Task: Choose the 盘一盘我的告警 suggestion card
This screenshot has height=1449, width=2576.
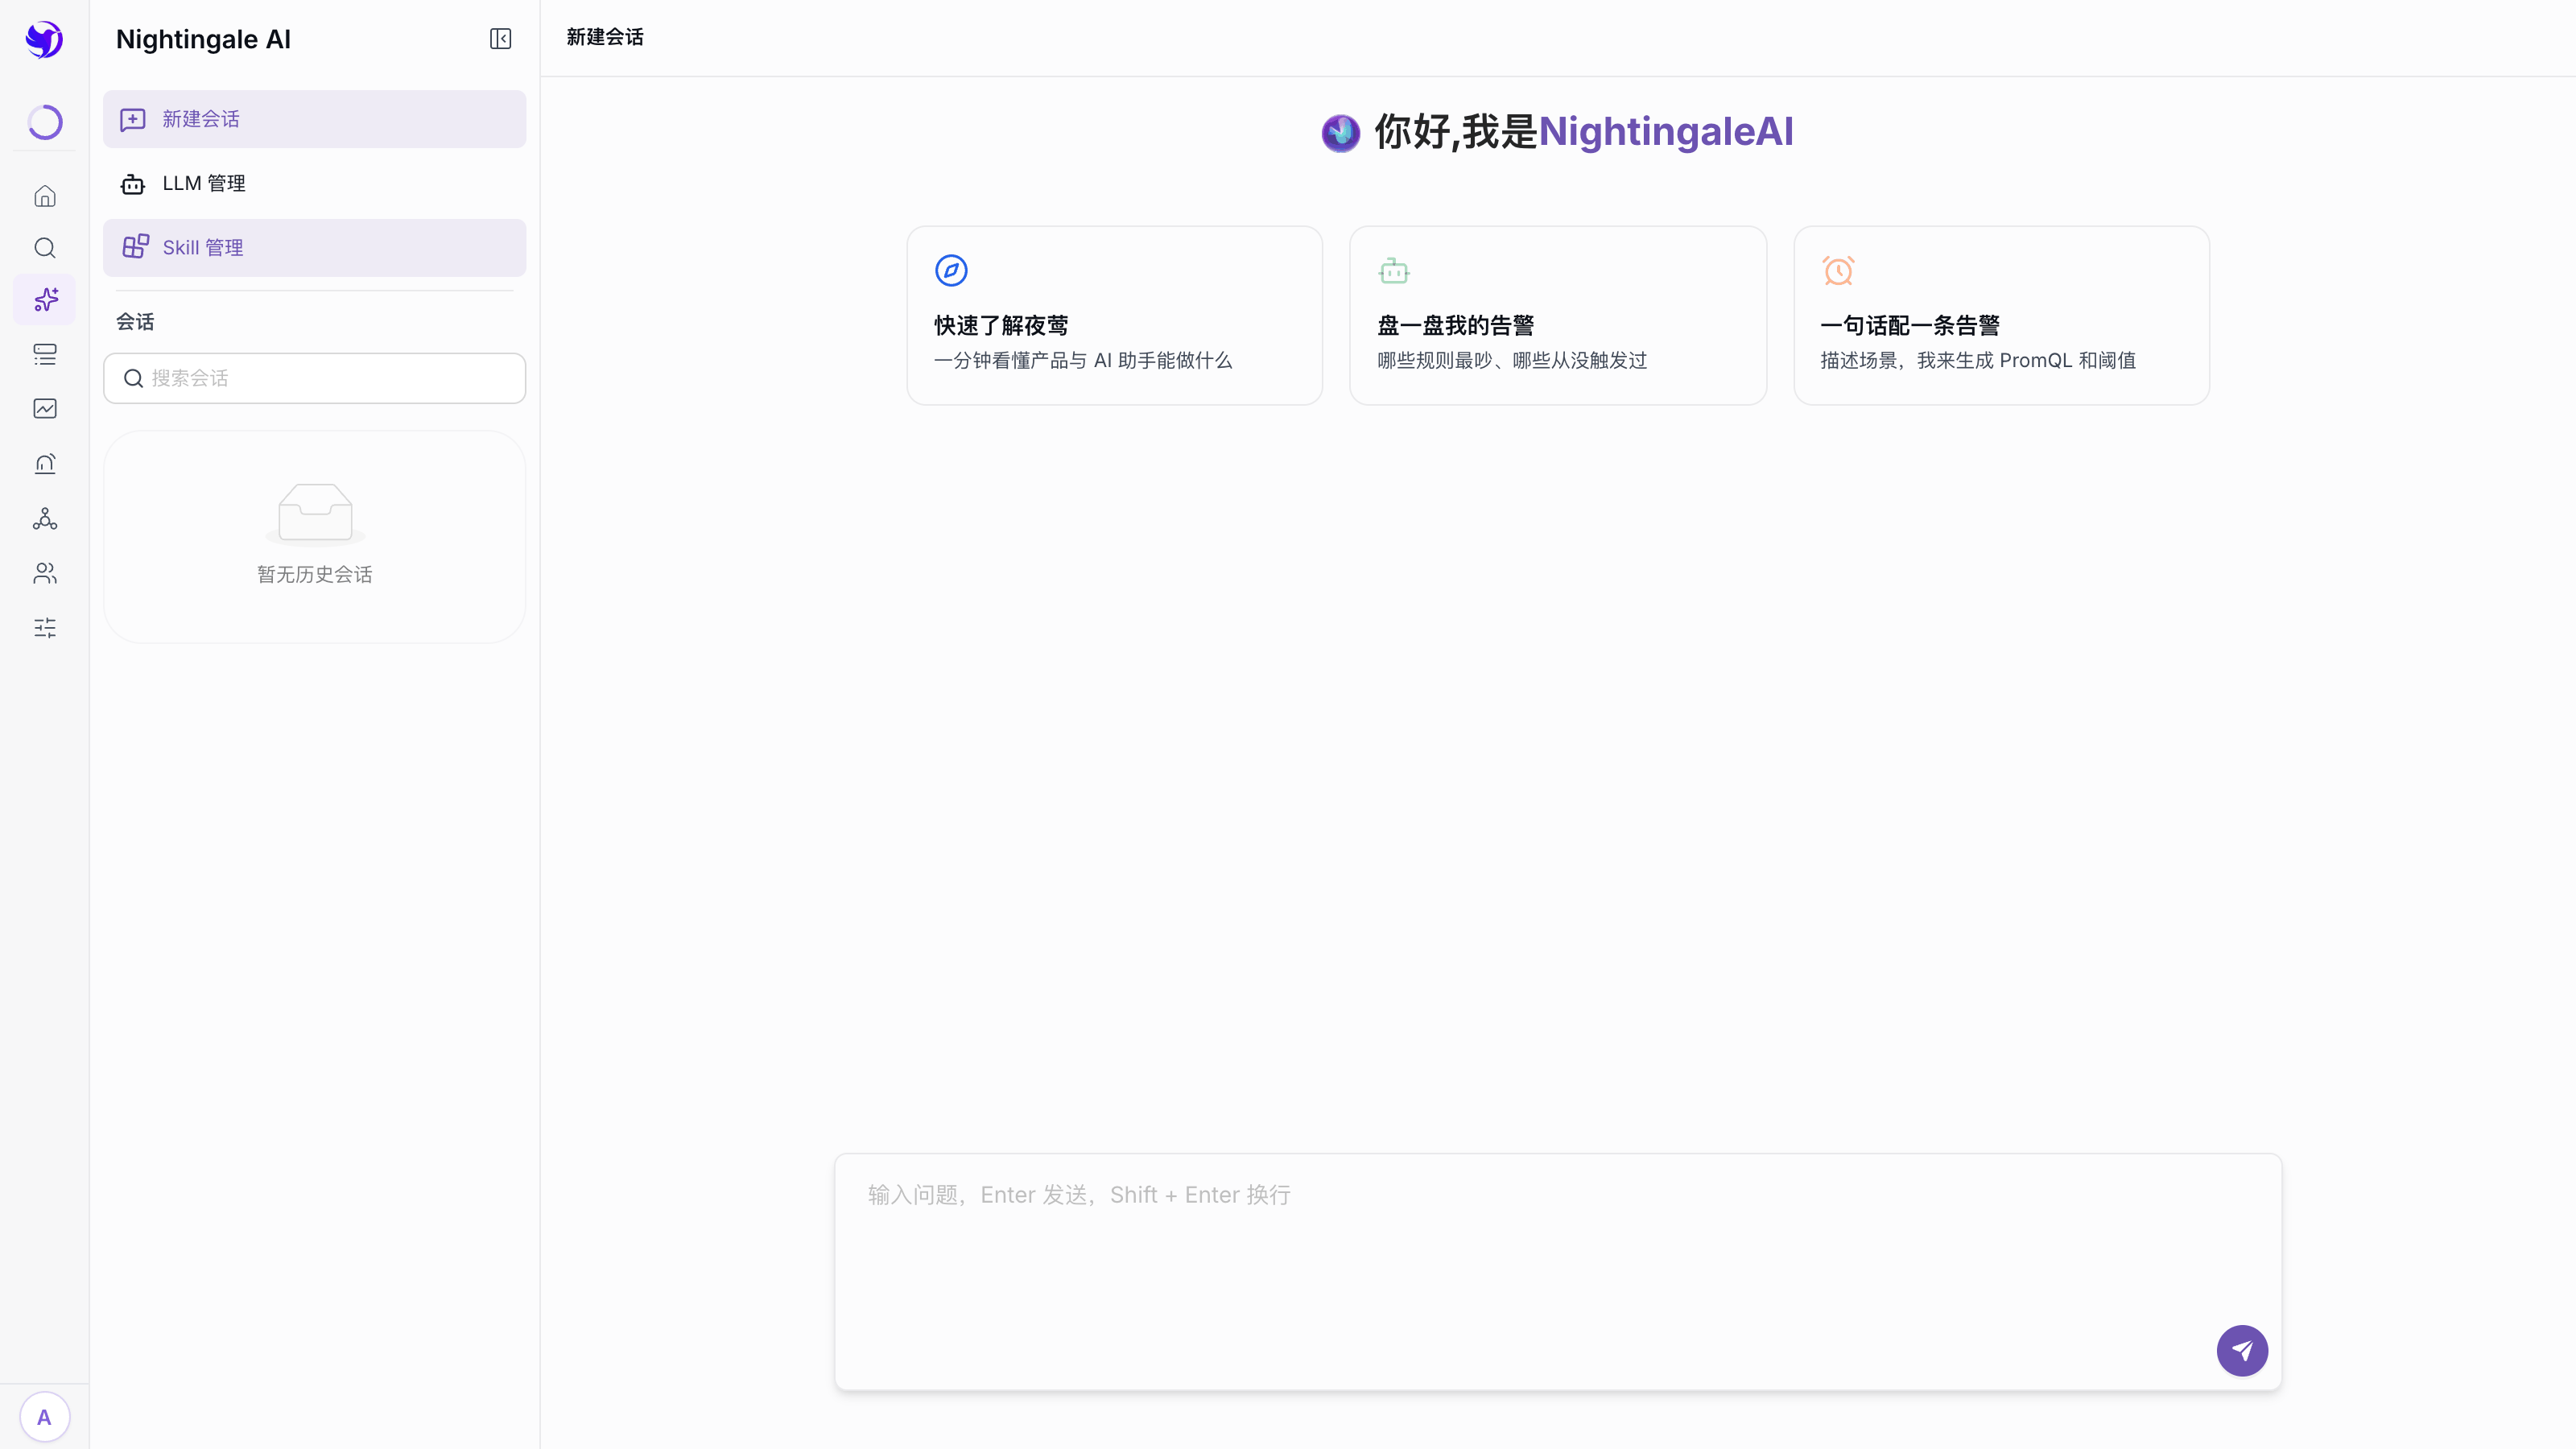Action: (x=1557, y=315)
